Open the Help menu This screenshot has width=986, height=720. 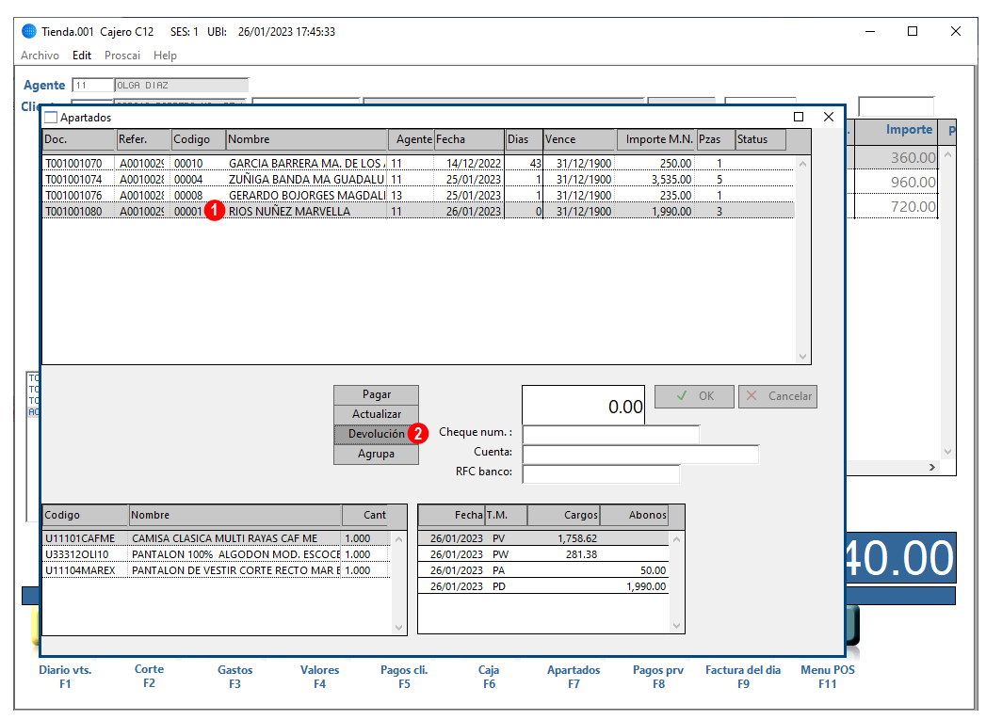165,56
